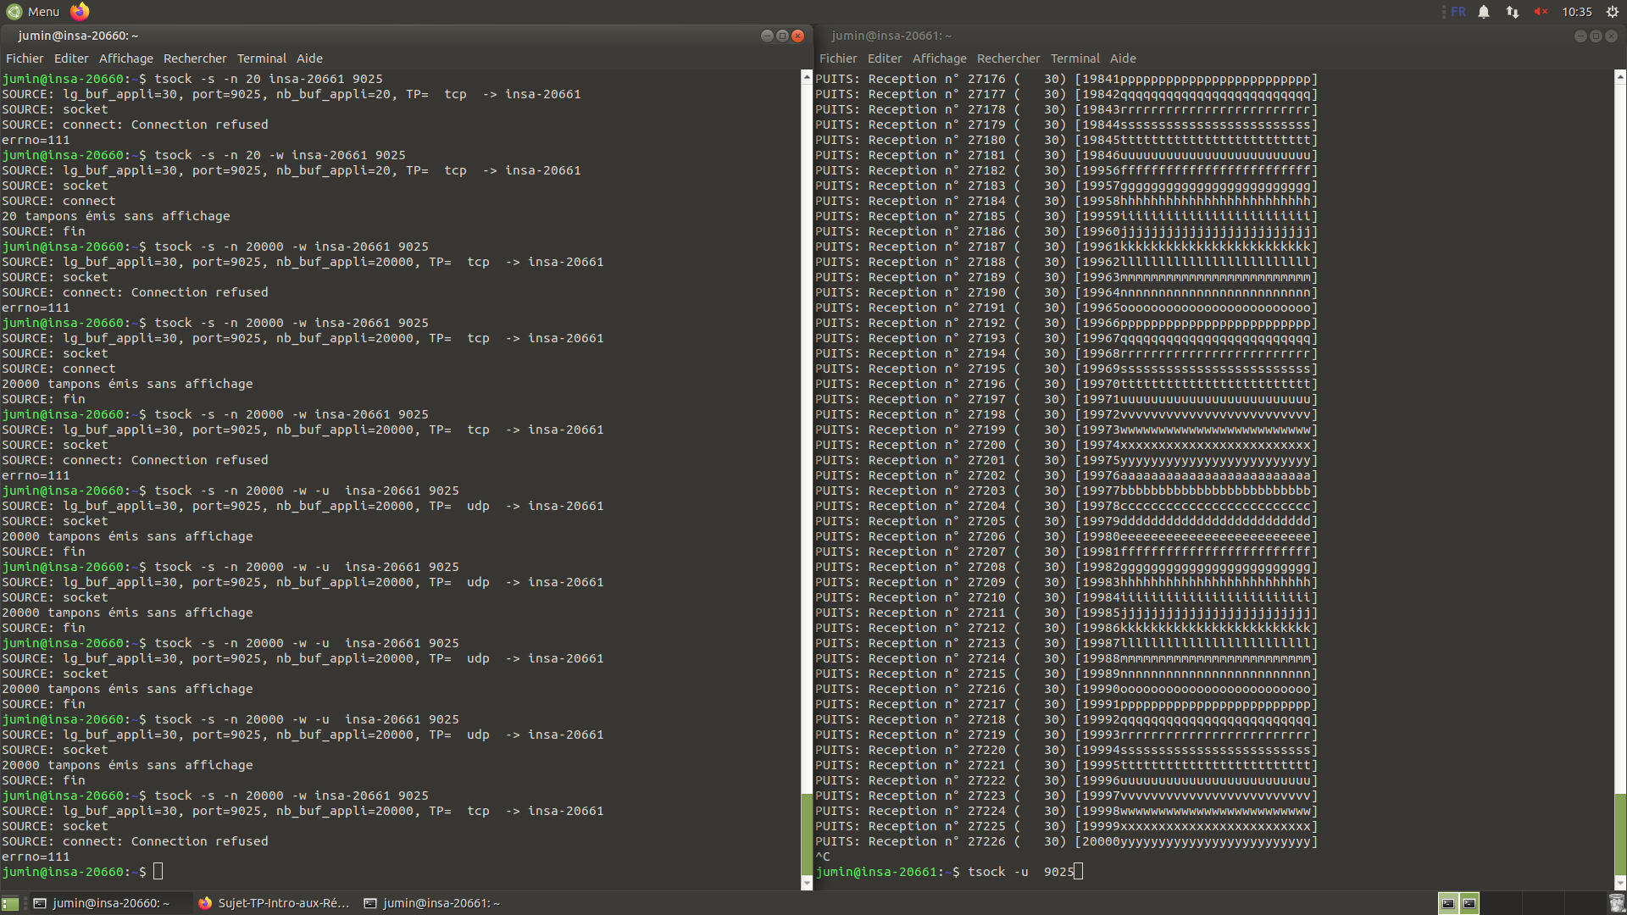
Task: Open the trash icon in bottom panel
Action: (1617, 904)
